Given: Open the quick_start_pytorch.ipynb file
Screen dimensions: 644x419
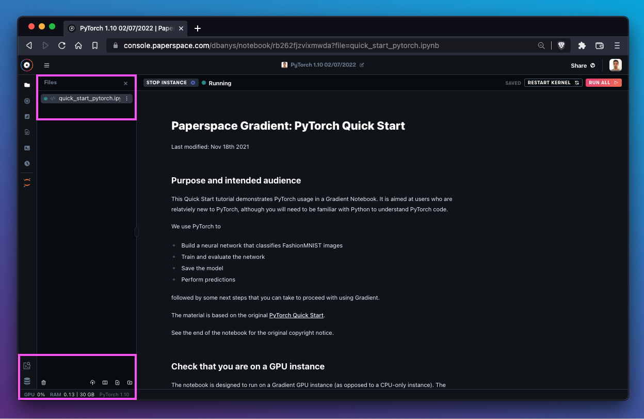Looking at the screenshot, I should coord(87,98).
